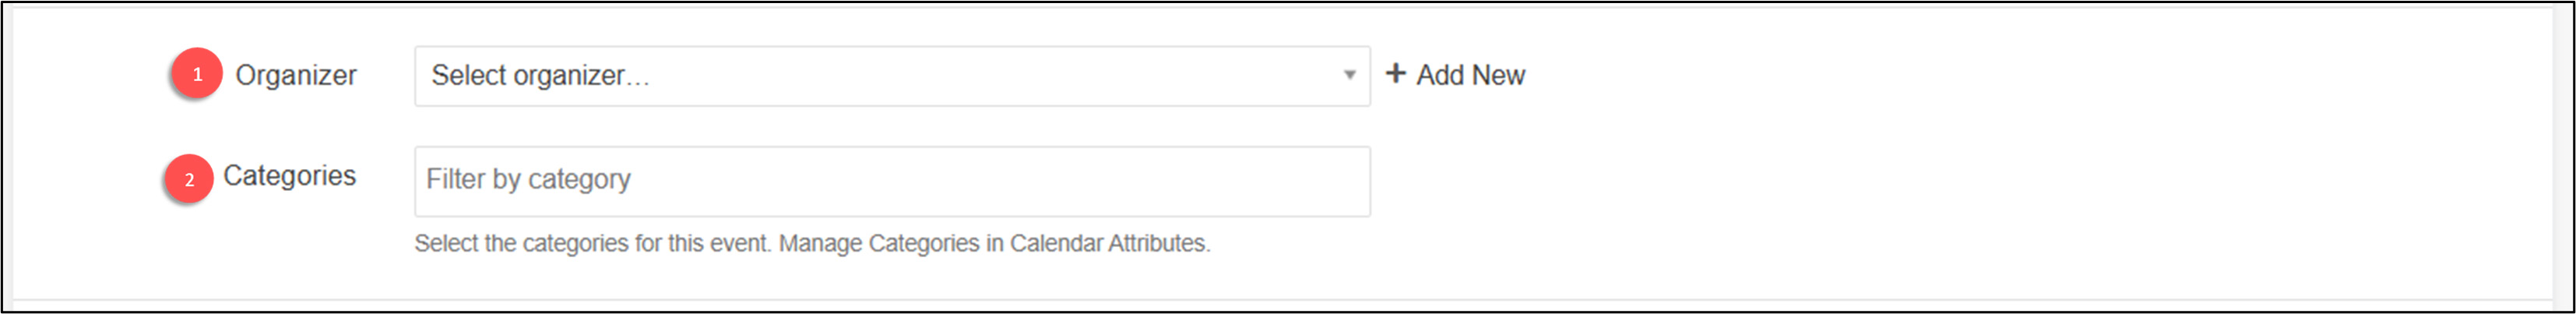Click the word "Manage" in the help text
2576x314 pixels.
point(820,244)
